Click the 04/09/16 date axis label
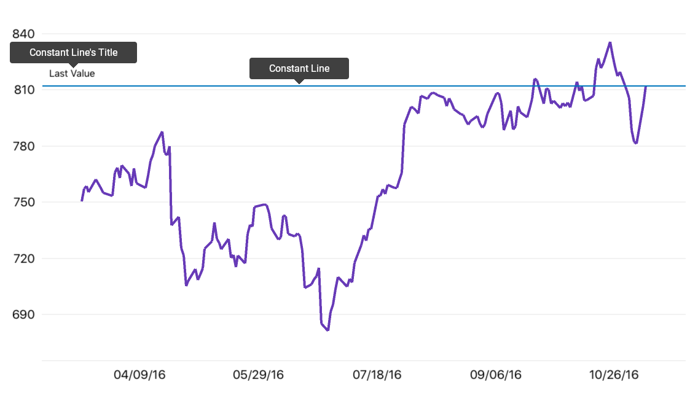698x393 pixels. [x=139, y=375]
